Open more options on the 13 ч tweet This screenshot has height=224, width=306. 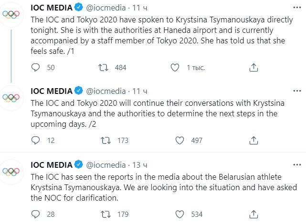coord(297,165)
